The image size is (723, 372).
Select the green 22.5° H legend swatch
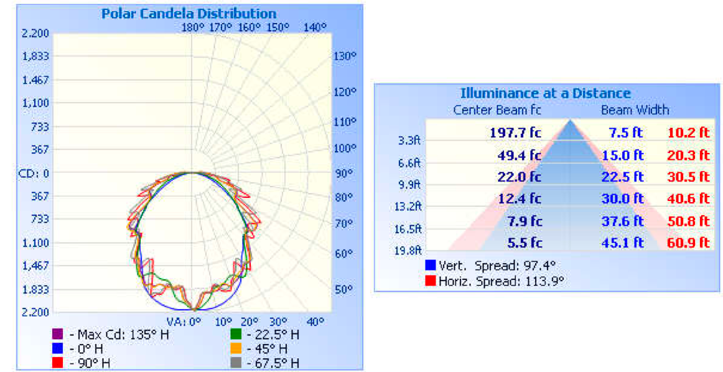pyautogui.click(x=236, y=335)
